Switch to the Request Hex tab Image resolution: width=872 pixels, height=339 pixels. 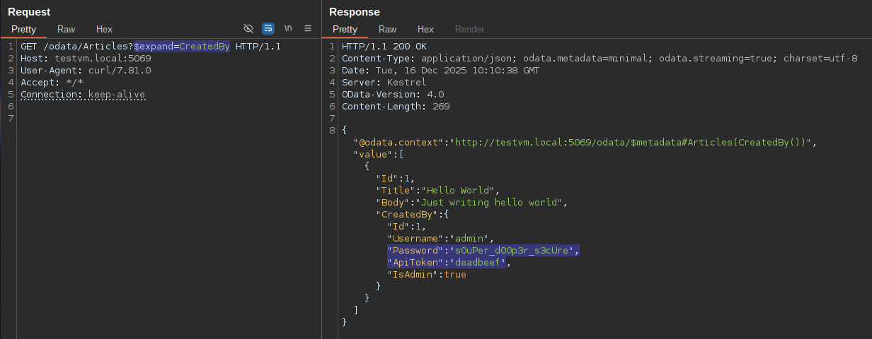[x=104, y=29]
